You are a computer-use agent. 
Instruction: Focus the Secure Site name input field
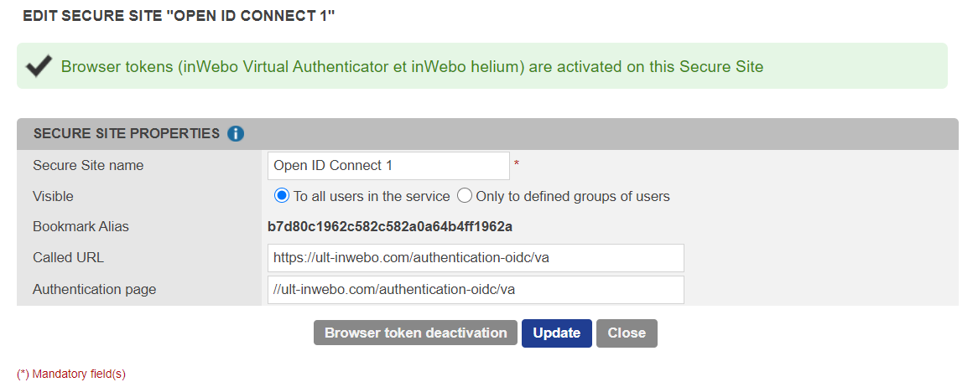pos(388,166)
